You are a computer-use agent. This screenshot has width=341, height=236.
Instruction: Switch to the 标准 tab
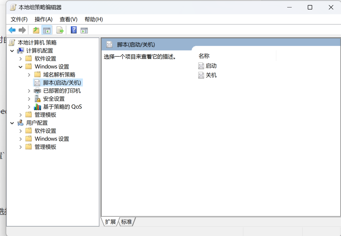127,222
